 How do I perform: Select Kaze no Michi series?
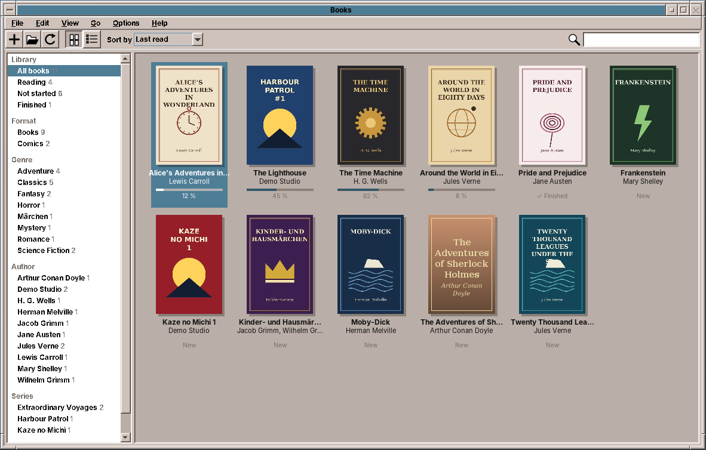click(x=65, y=430)
